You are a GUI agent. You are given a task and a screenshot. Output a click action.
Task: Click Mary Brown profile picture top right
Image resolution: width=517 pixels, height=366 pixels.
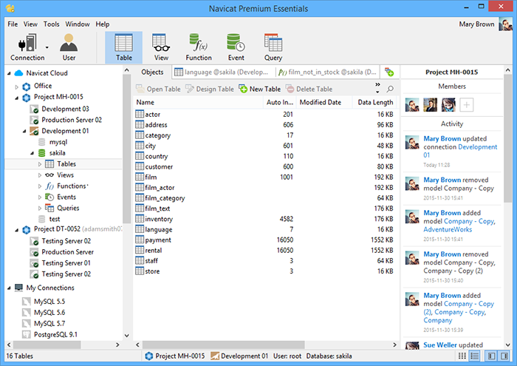(505, 24)
